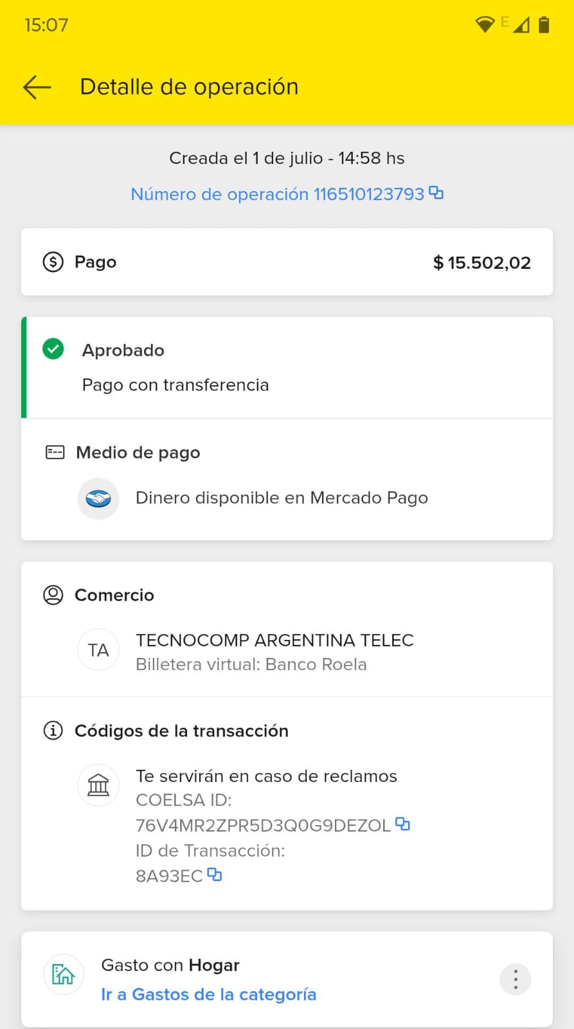Select TECNOCOMP ARGENTINA TELEC merchant name
Image resolution: width=574 pixels, height=1029 pixels.
pyautogui.click(x=274, y=641)
